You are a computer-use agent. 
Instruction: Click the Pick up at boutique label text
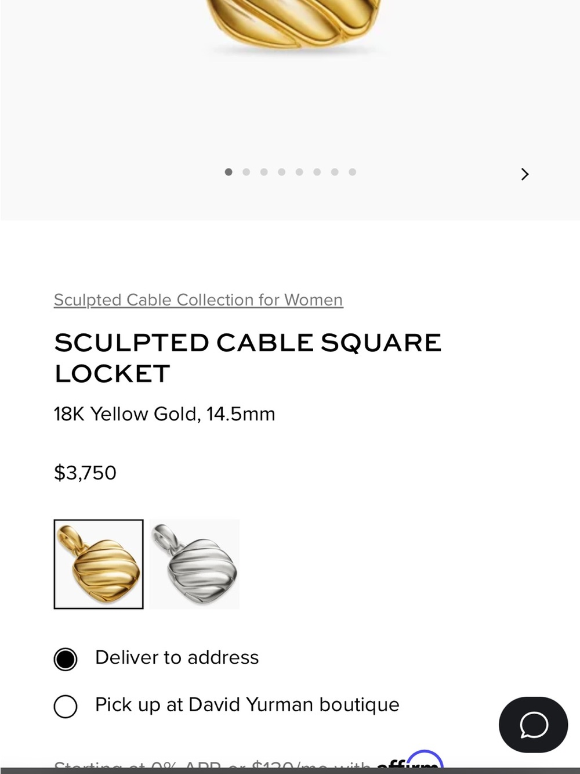tap(247, 704)
